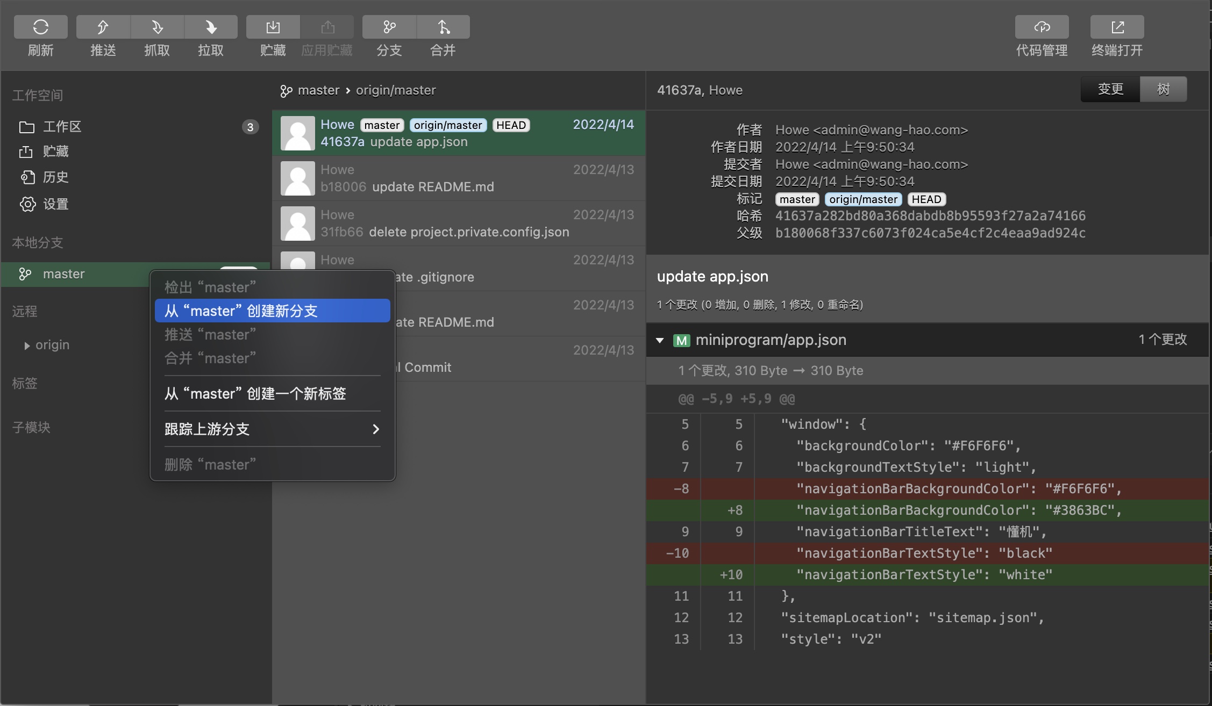Click added line +10 navigationBarTextStyle white
This screenshot has width=1212, height=706.
click(x=928, y=575)
